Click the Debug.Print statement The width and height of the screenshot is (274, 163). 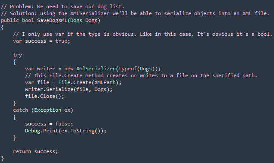66,131
